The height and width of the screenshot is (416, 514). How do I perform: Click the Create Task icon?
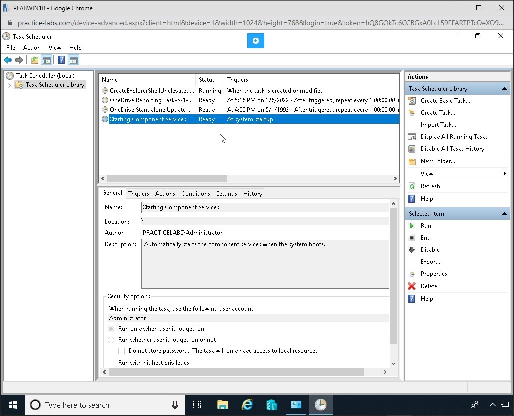click(x=412, y=113)
